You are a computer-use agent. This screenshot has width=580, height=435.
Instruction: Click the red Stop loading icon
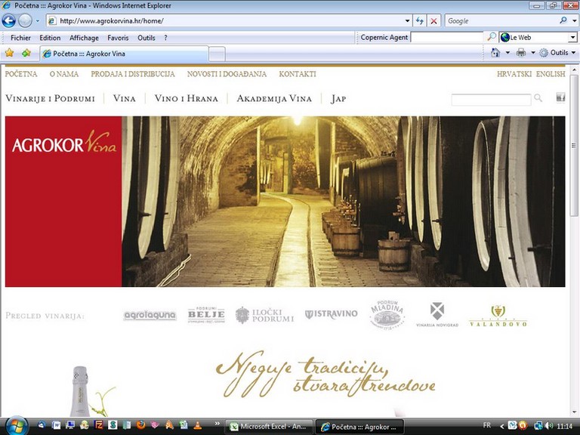coord(434,21)
